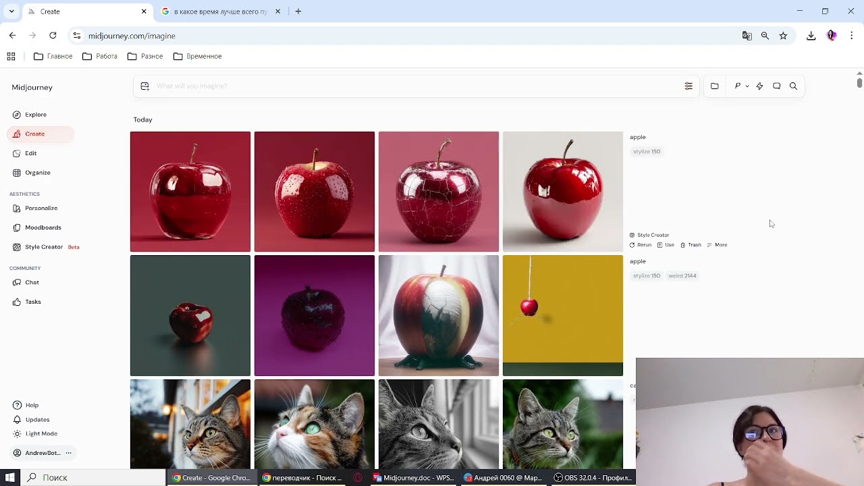Screen dimensions: 864x486
Task: Open the Organize page
Action: (31, 173)
